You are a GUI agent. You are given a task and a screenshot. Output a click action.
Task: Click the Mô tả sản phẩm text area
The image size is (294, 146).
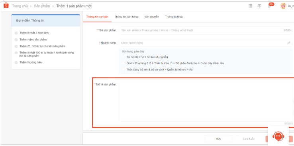(x=206, y=101)
